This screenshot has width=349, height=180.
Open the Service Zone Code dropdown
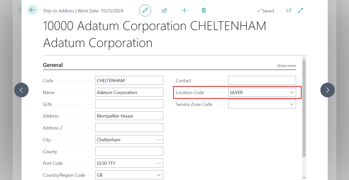pos(292,104)
